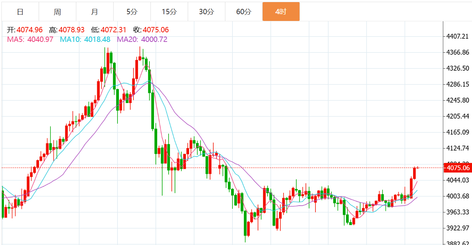Image resolution: width=472 pixels, height=245 pixels.
Task: Click the red 4075.06 current price tag
Action: [x=458, y=168]
